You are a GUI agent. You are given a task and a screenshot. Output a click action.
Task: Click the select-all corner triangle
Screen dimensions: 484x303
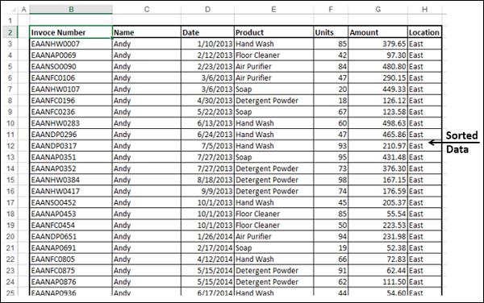tap(12, 10)
